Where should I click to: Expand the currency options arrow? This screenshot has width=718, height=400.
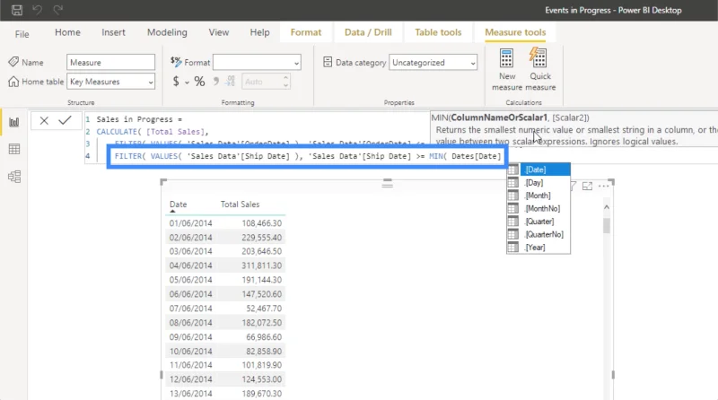[x=187, y=83]
